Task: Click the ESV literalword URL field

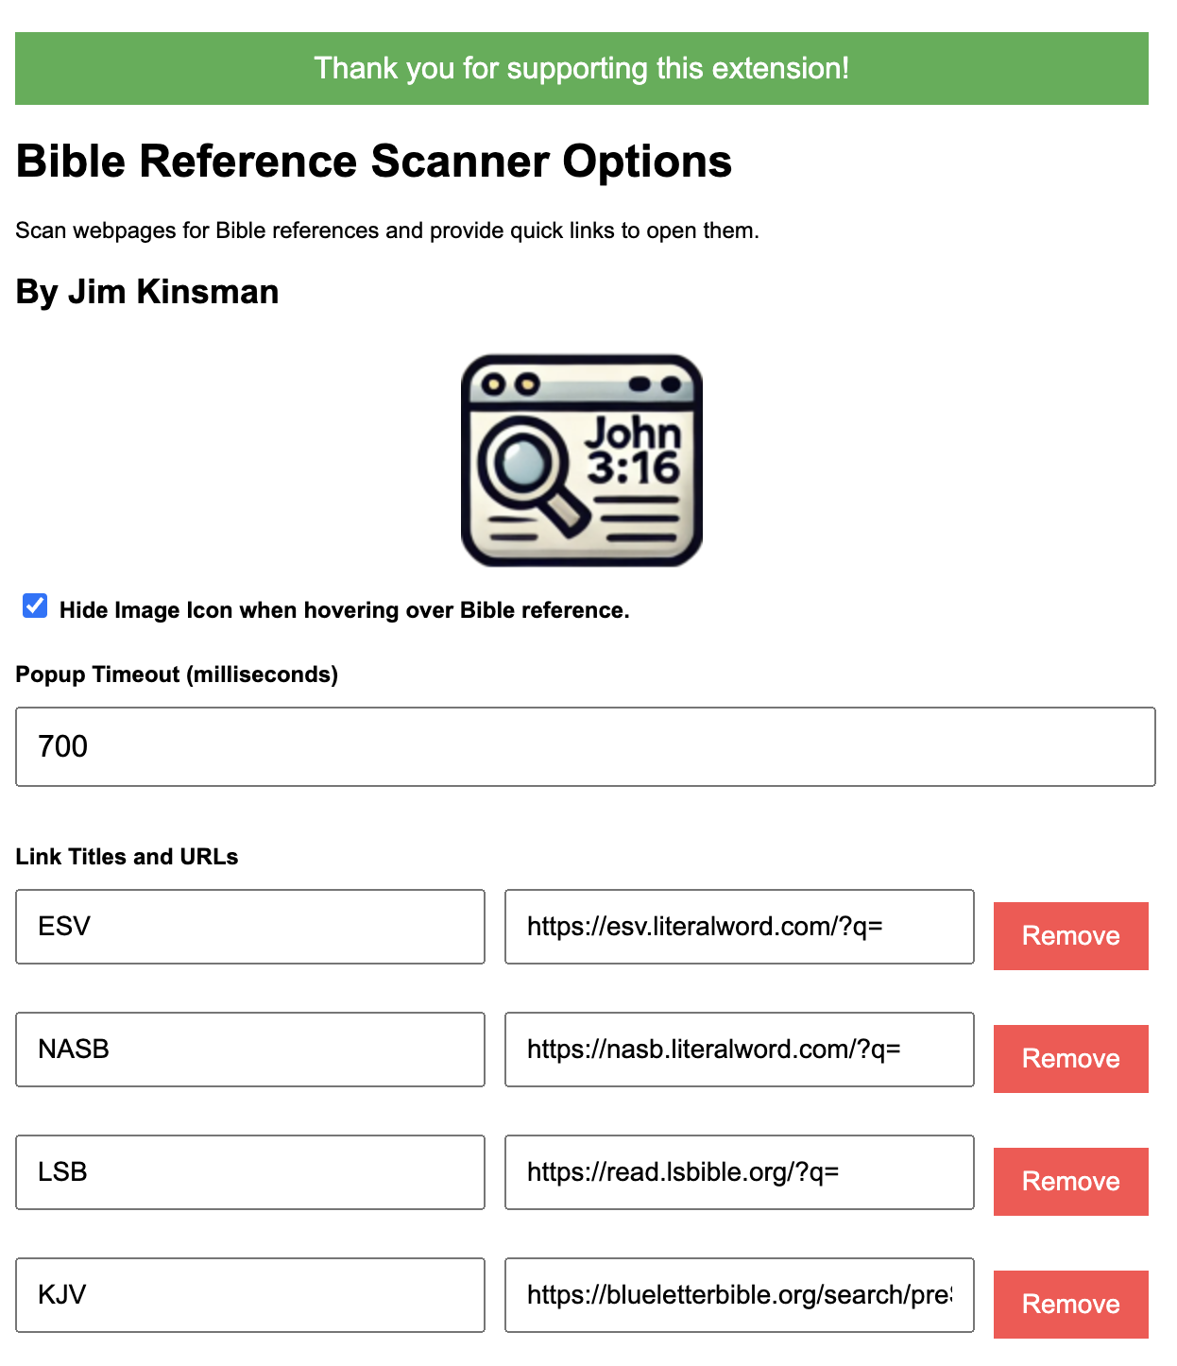Action: (740, 927)
